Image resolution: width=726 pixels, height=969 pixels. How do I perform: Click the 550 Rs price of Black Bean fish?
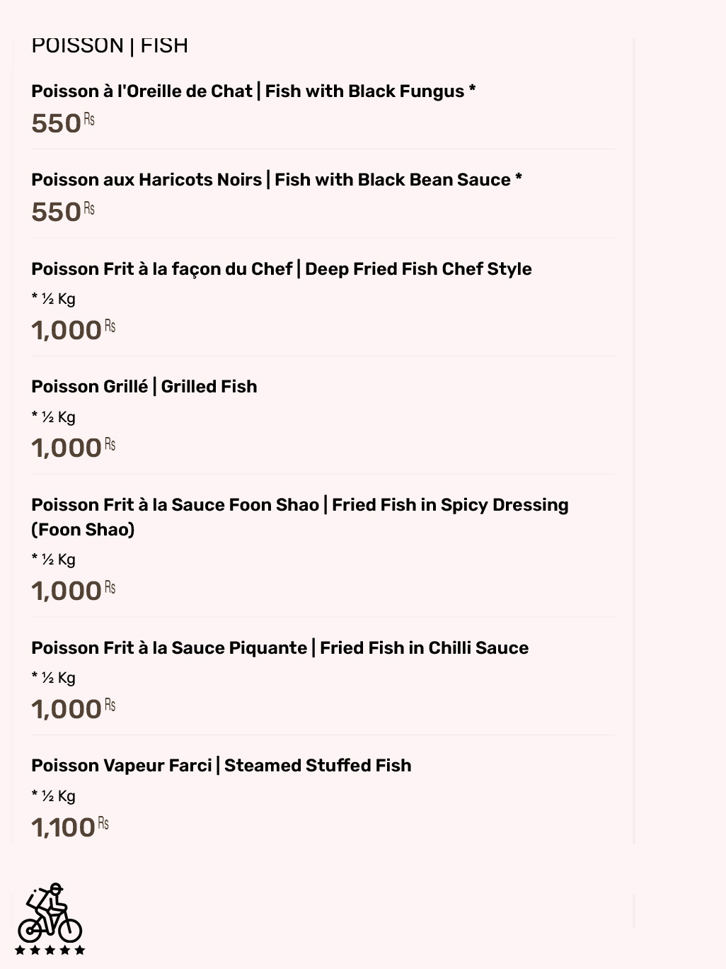click(63, 212)
